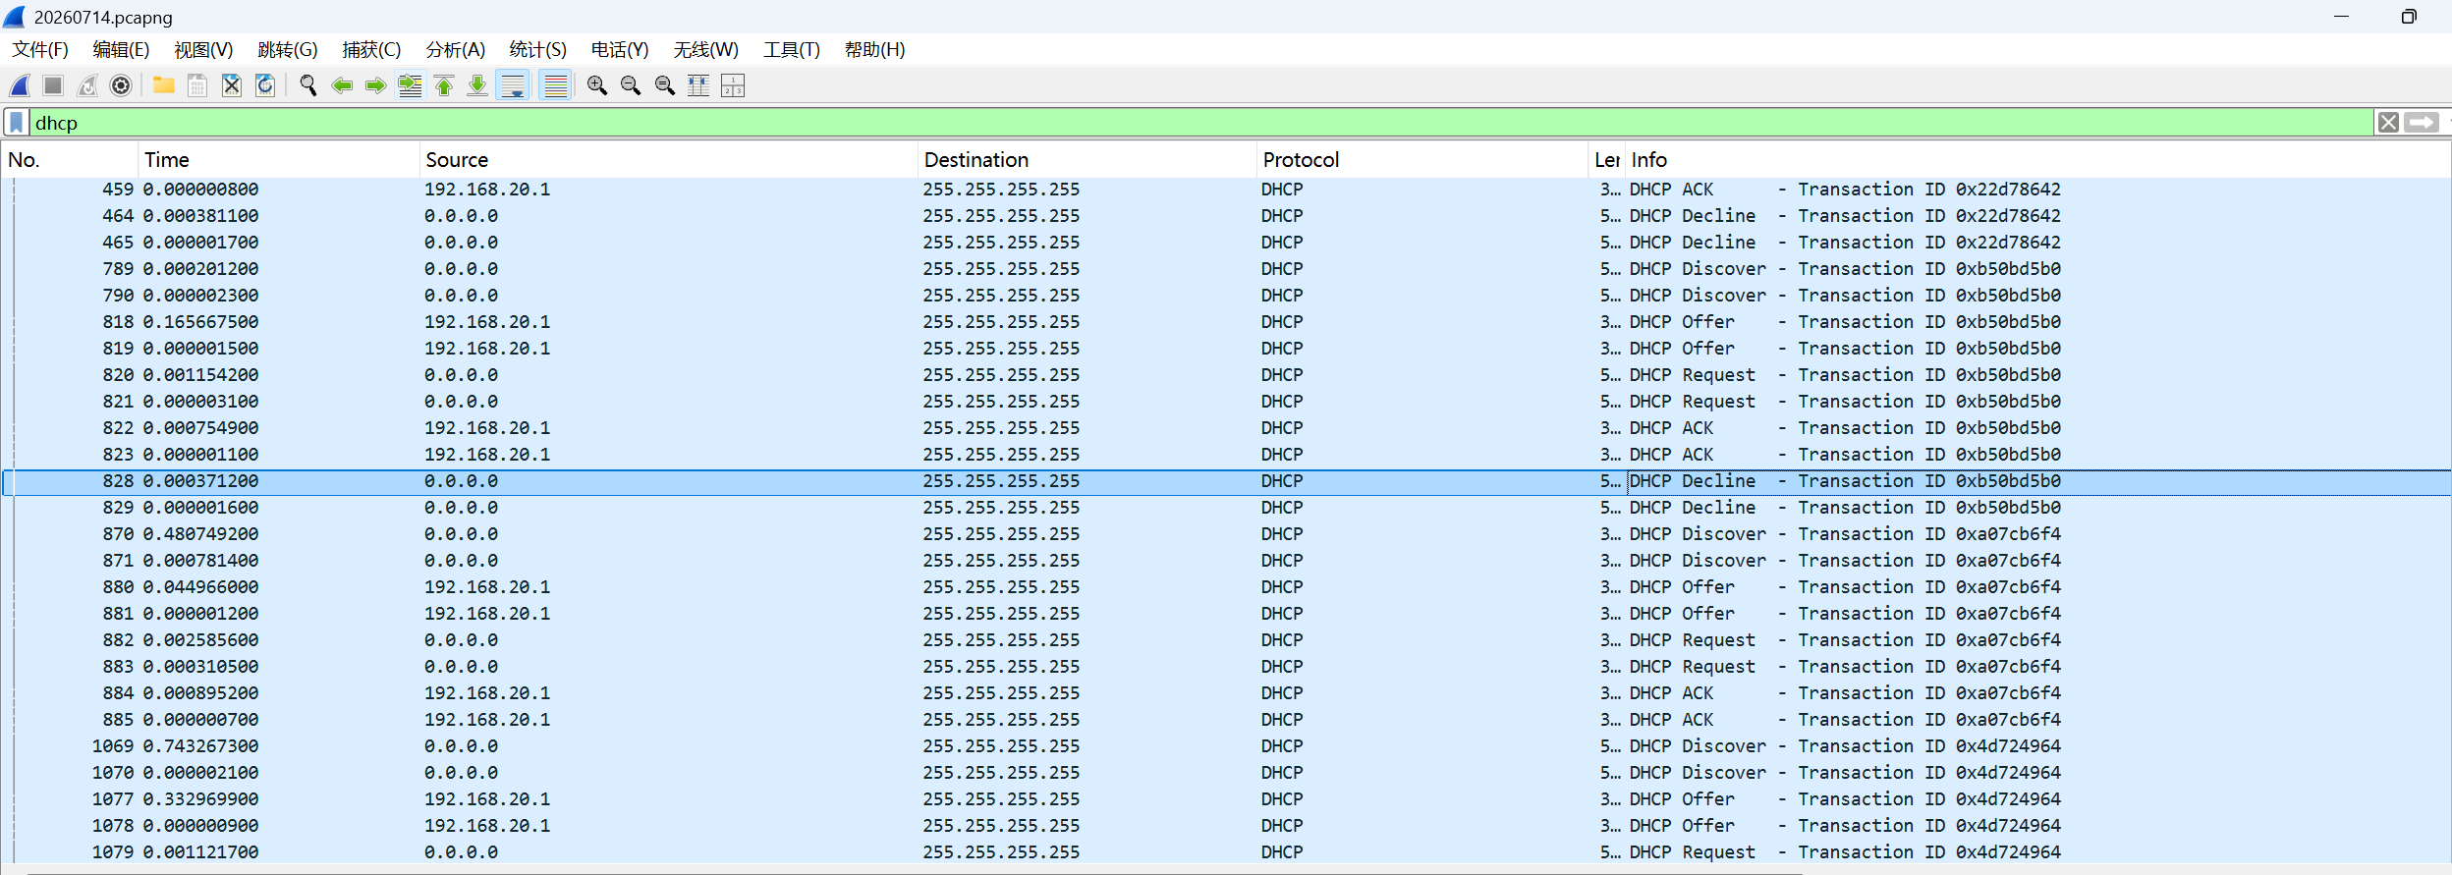Open the 无线(W) menu
The height and width of the screenshot is (875, 2452).
tap(705, 50)
